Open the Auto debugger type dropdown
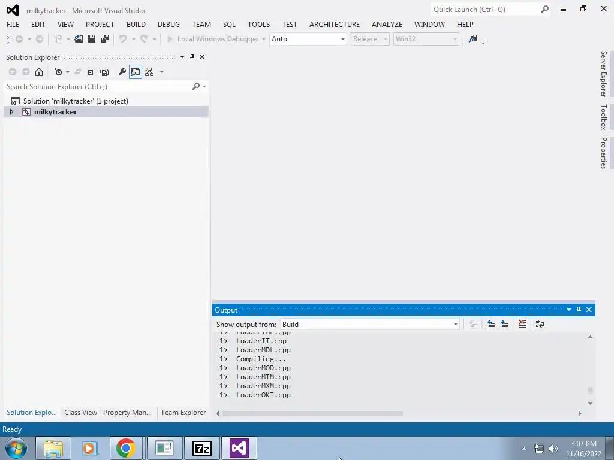Viewport: 614px width, 460px height. 308,39
